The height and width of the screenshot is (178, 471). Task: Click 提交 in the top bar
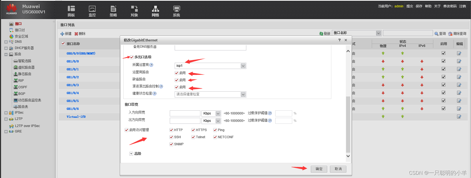pyautogui.click(x=410, y=6)
